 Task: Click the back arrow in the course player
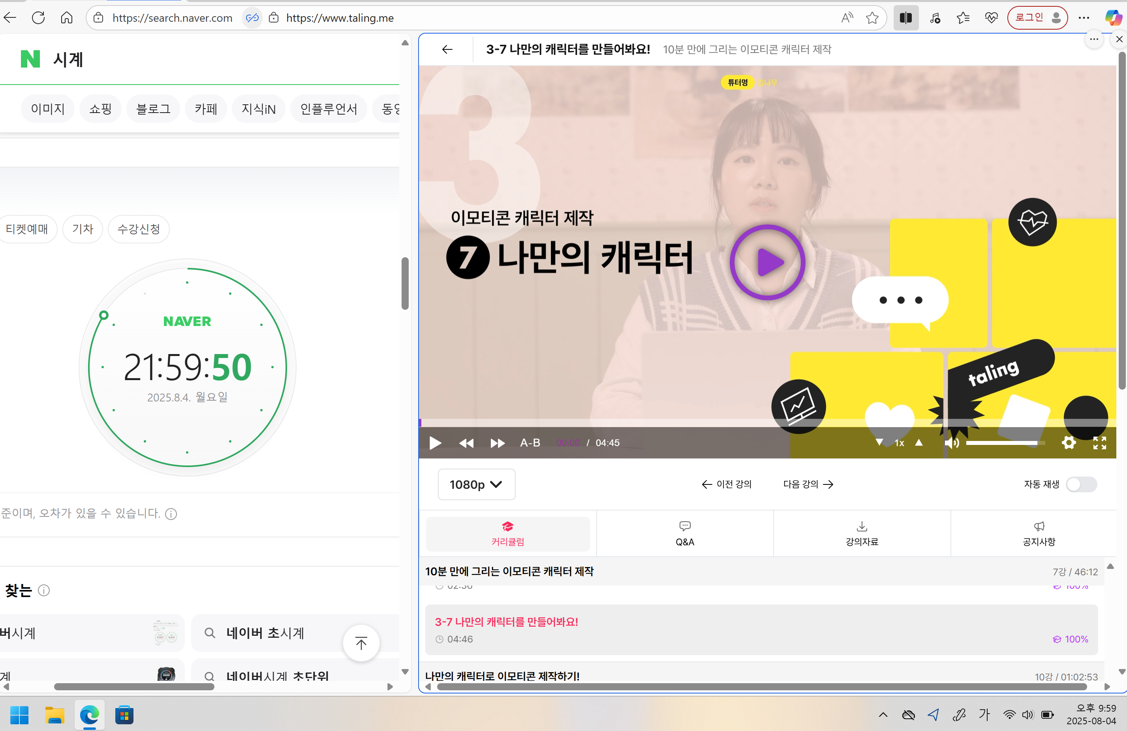[447, 49]
